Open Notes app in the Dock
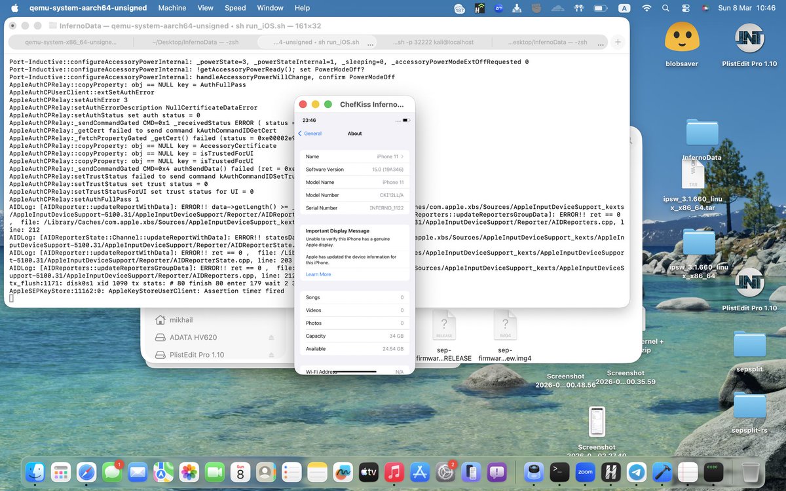This screenshot has height=491, width=786. point(317,472)
